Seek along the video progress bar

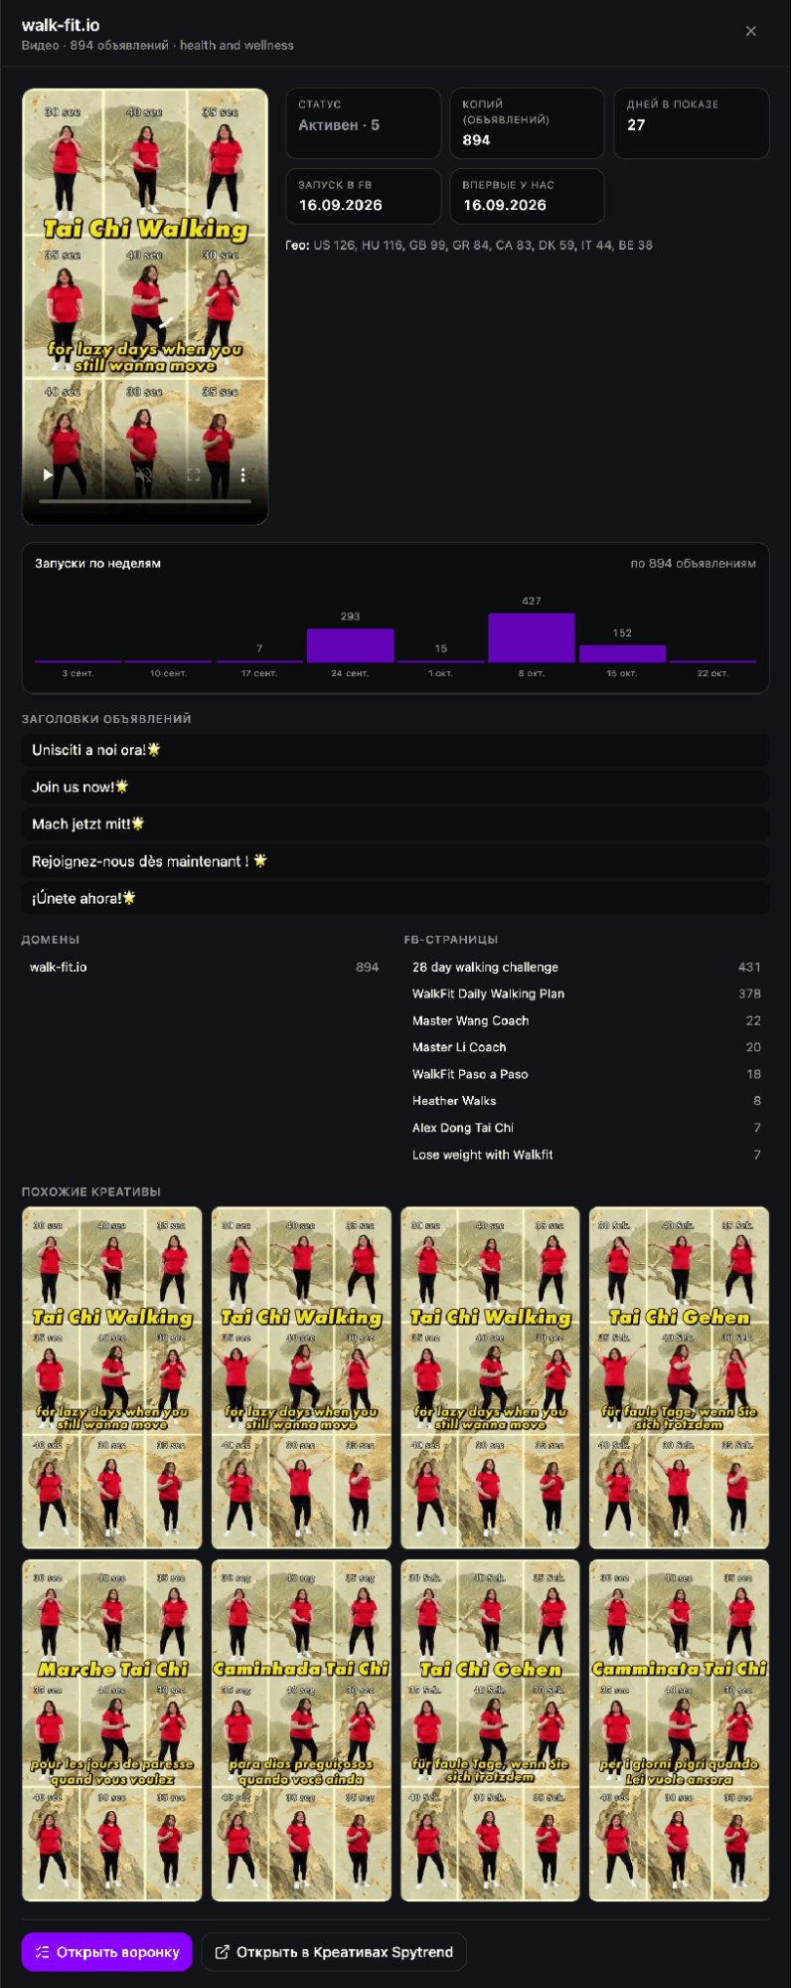(145, 501)
